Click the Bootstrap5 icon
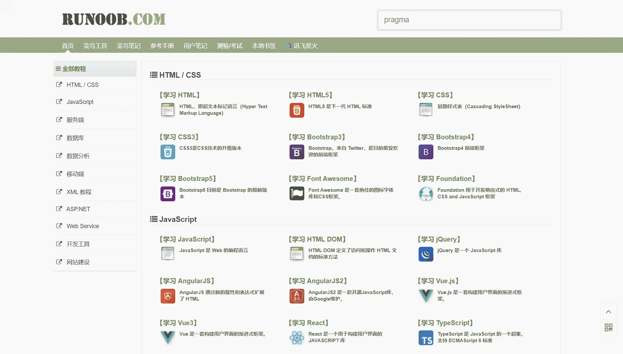The height and width of the screenshot is (354, 623). click(x=168, y=194)
